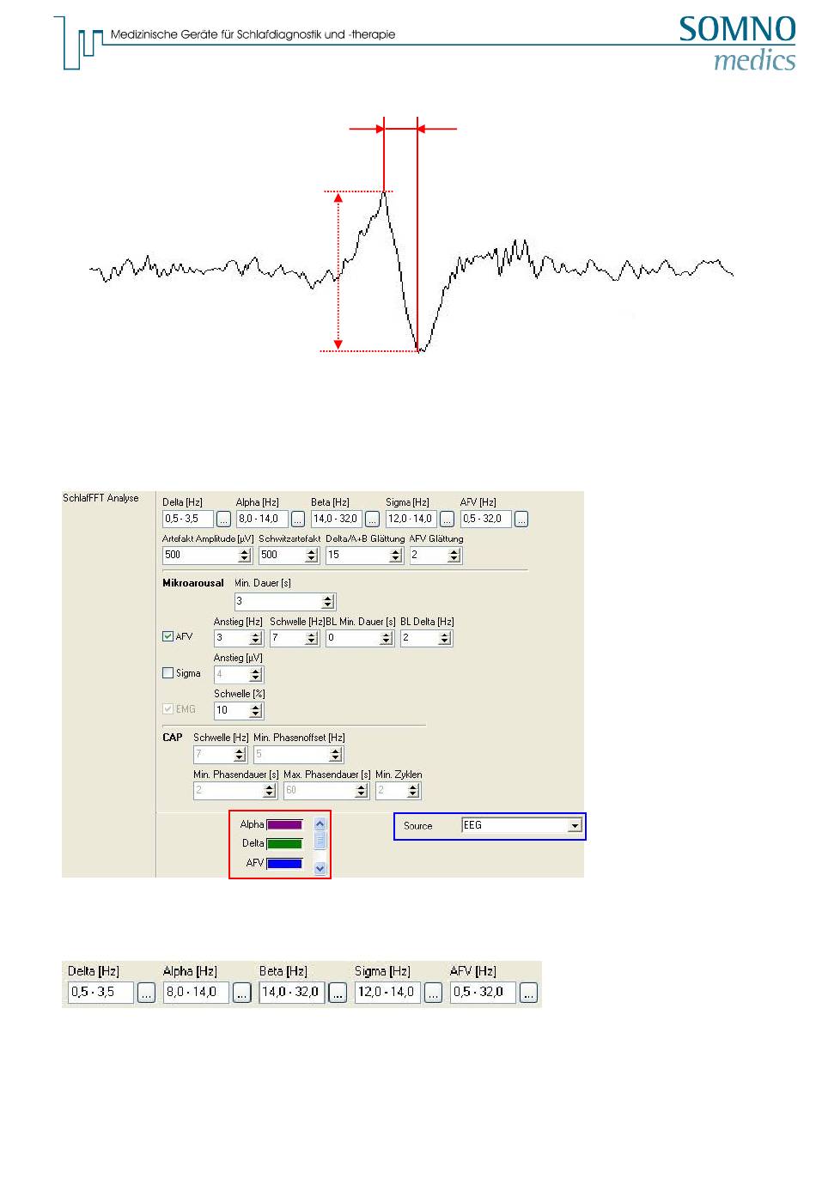
Task: Click the greyed EMG checkbox
Action: click(167, 709)
